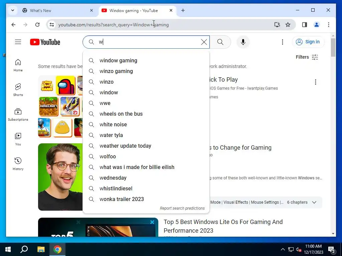Reload the page
This screenshot has height=256, width=342.
[37, 25]
